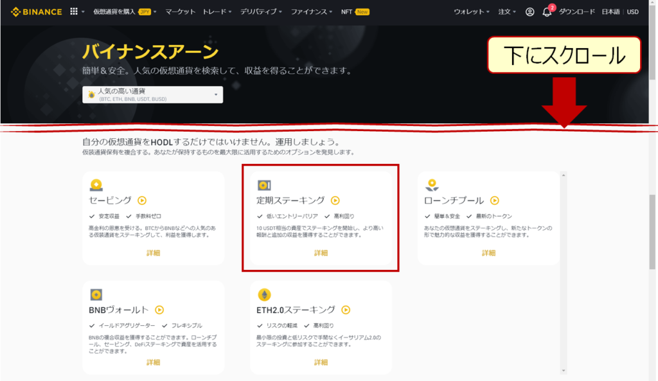
Task: Click the セービング card title
Action: [110, 200]
